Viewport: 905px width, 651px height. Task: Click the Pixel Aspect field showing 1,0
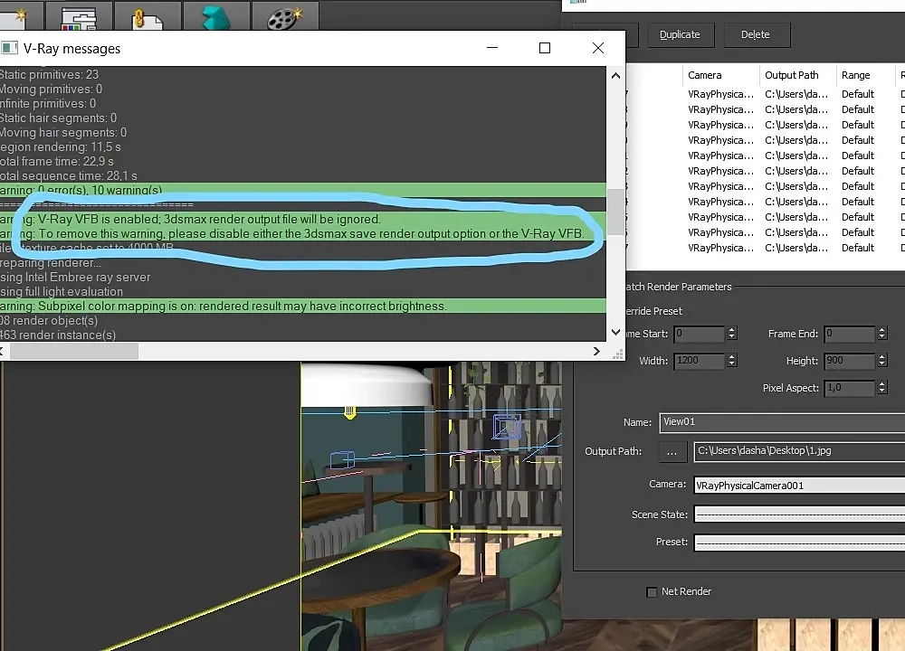point(849,388)
